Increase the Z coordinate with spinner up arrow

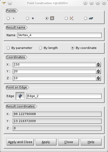coord(99,77)
